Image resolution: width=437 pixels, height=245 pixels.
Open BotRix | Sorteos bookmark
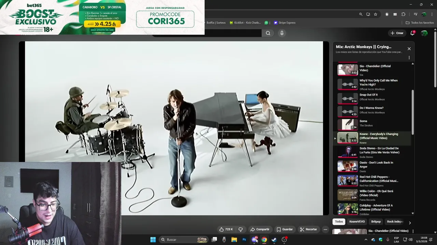pos(216,23)
